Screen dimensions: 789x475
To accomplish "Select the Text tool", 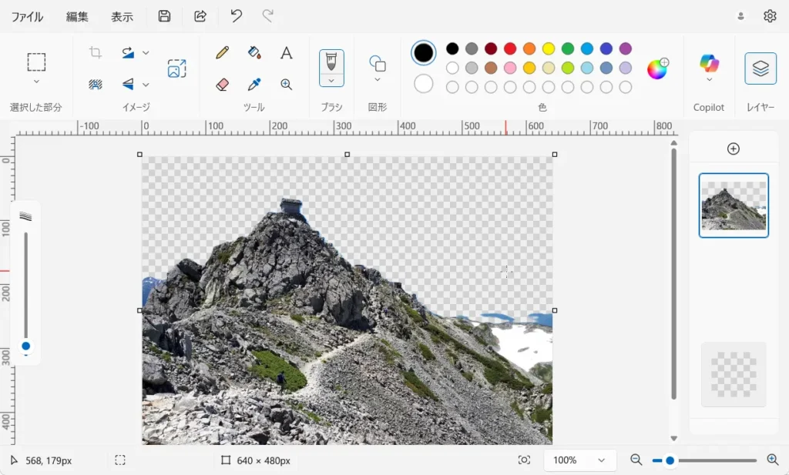I will coord(286,52).
